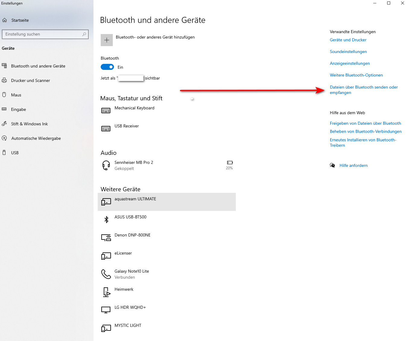The height and width of the screenshot is (341, 408).
Task: Click the 20% battery percentage text
Action: tap(229, 168)
